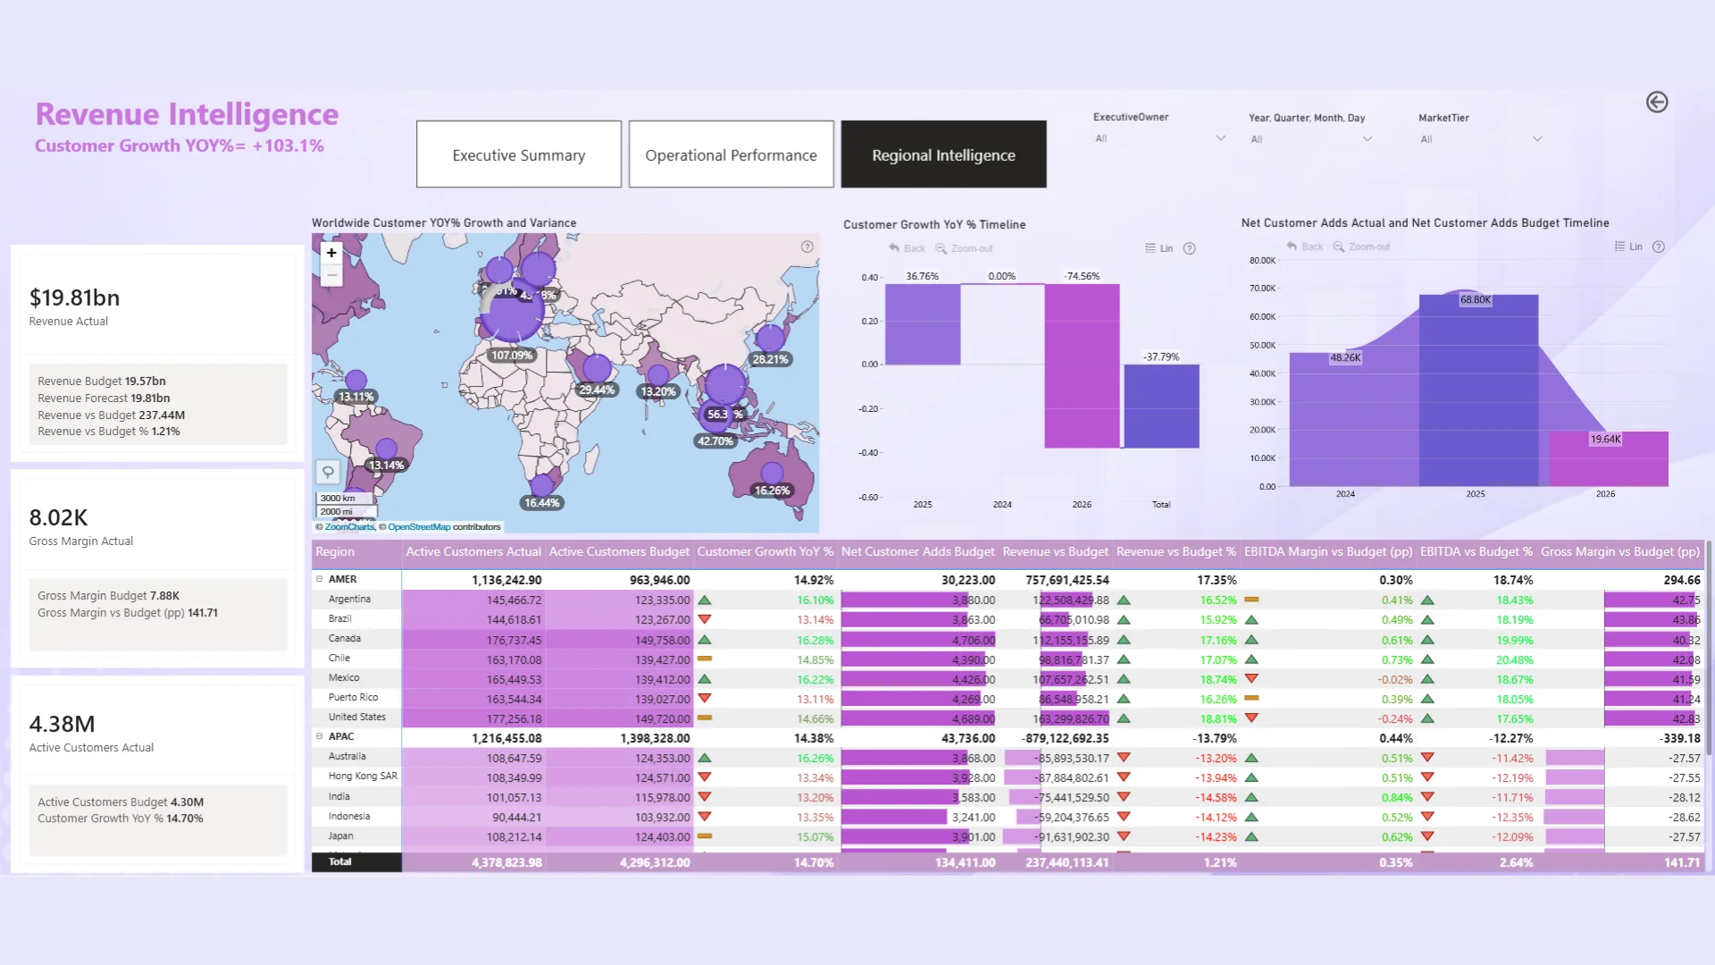Open the ExecutiveOwner dropdown
The width and height of the screenshot is (1715, 965).
(x=1159, y=138)
